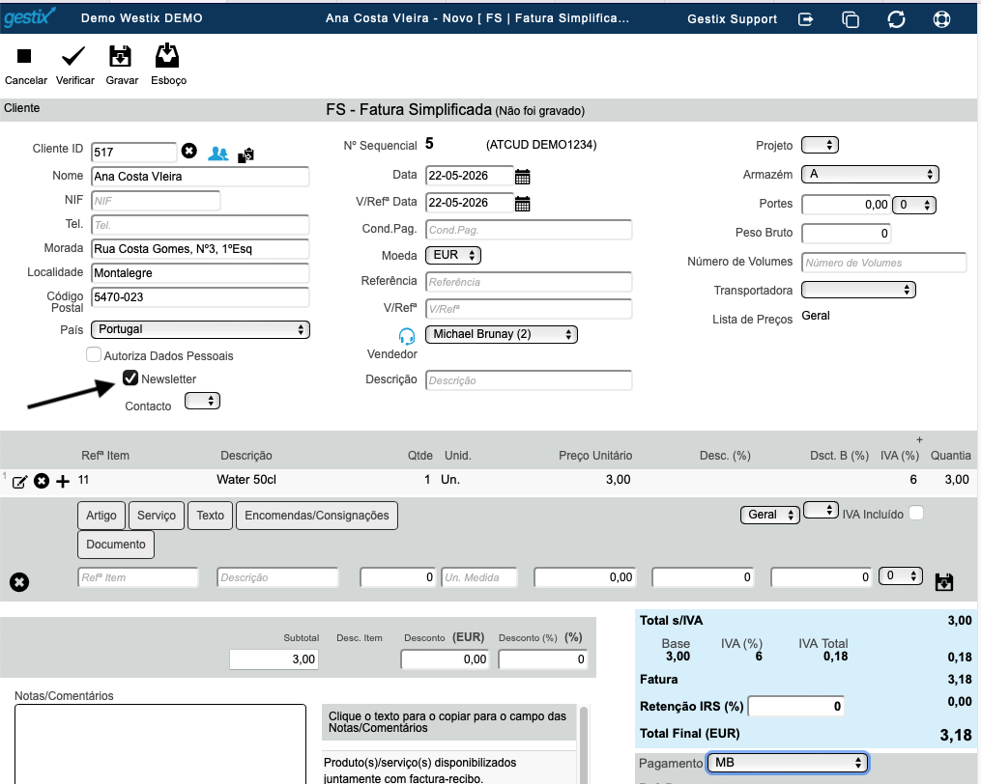Open the customer search people icon
Image resolution: width=981 pixels, height=784 pixels.
pyautogui.click(x=217, y=154)
